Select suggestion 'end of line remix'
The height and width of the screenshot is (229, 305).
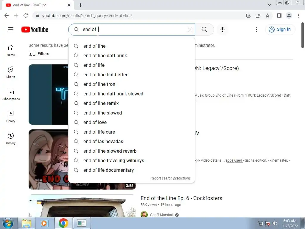[x=131, y=103]
